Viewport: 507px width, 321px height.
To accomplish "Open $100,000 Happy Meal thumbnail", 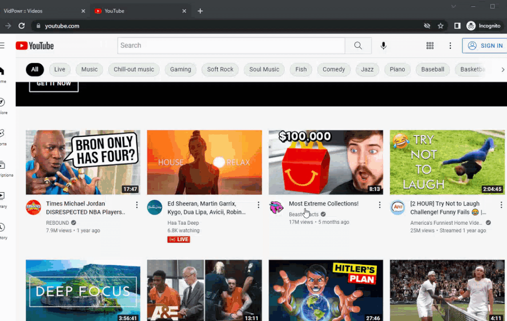I will click(x=326, y=162).
